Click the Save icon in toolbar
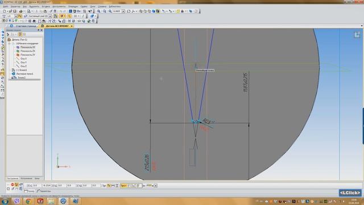 [15, 11]
